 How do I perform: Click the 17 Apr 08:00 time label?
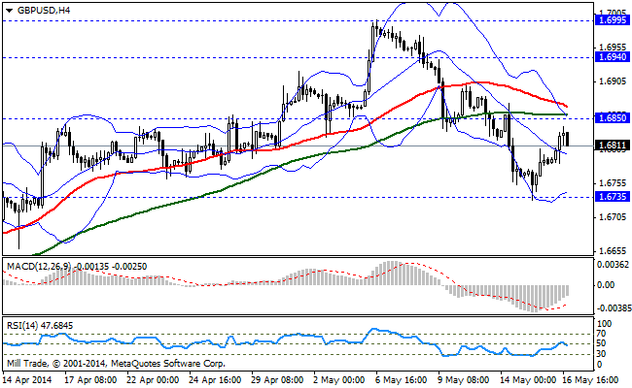point(91,379)
